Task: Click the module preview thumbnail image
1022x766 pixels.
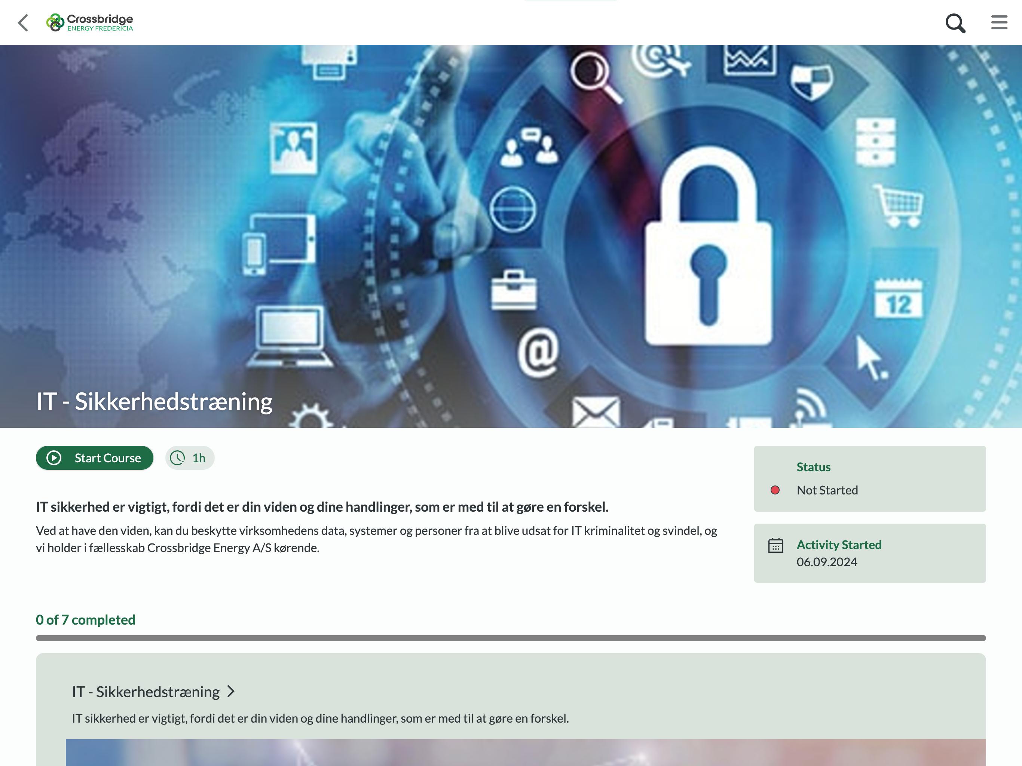Action: 525,752
